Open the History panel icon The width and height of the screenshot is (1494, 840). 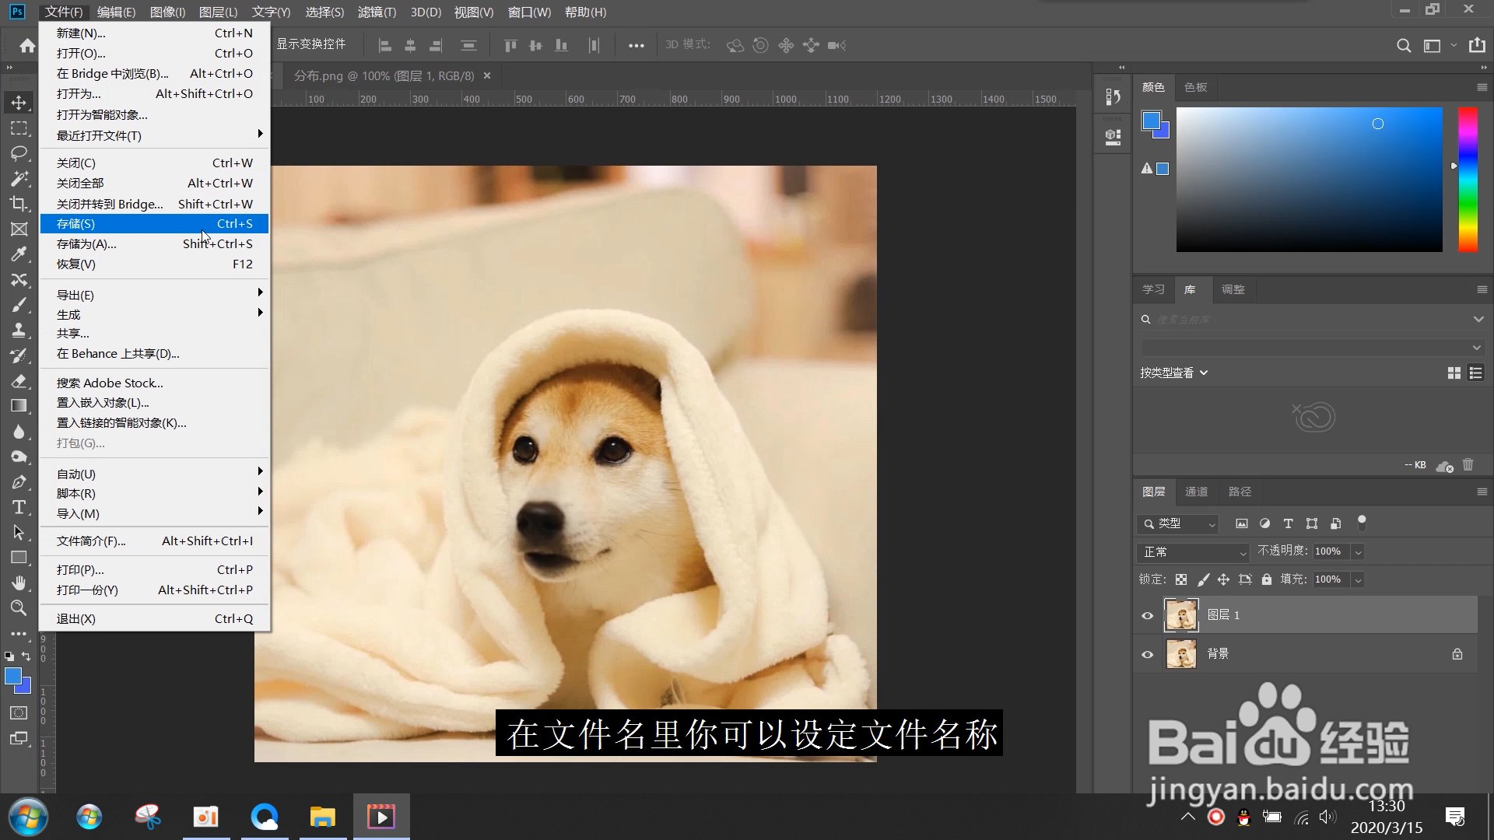(x=1113, y=96)
